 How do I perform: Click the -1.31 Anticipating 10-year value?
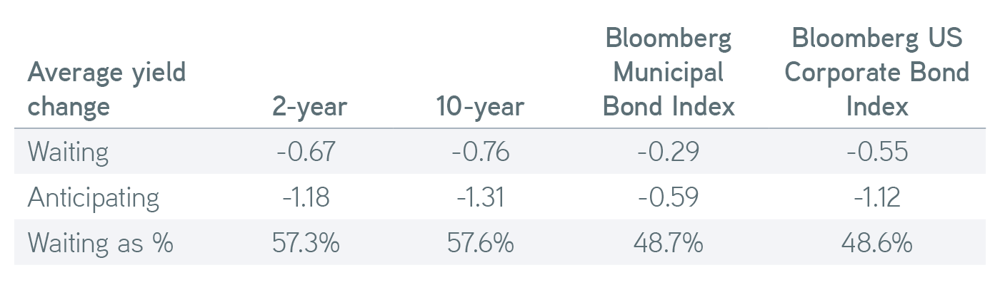click(480, 197)
